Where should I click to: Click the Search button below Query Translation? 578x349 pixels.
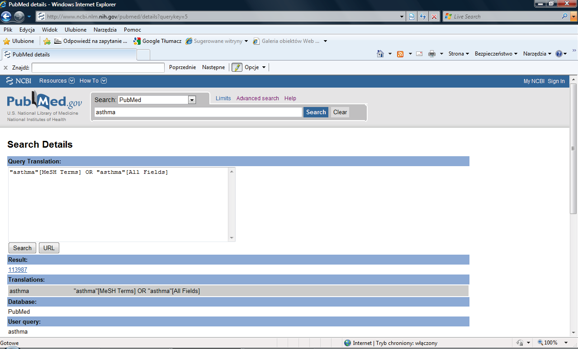[x=22, y=248]
